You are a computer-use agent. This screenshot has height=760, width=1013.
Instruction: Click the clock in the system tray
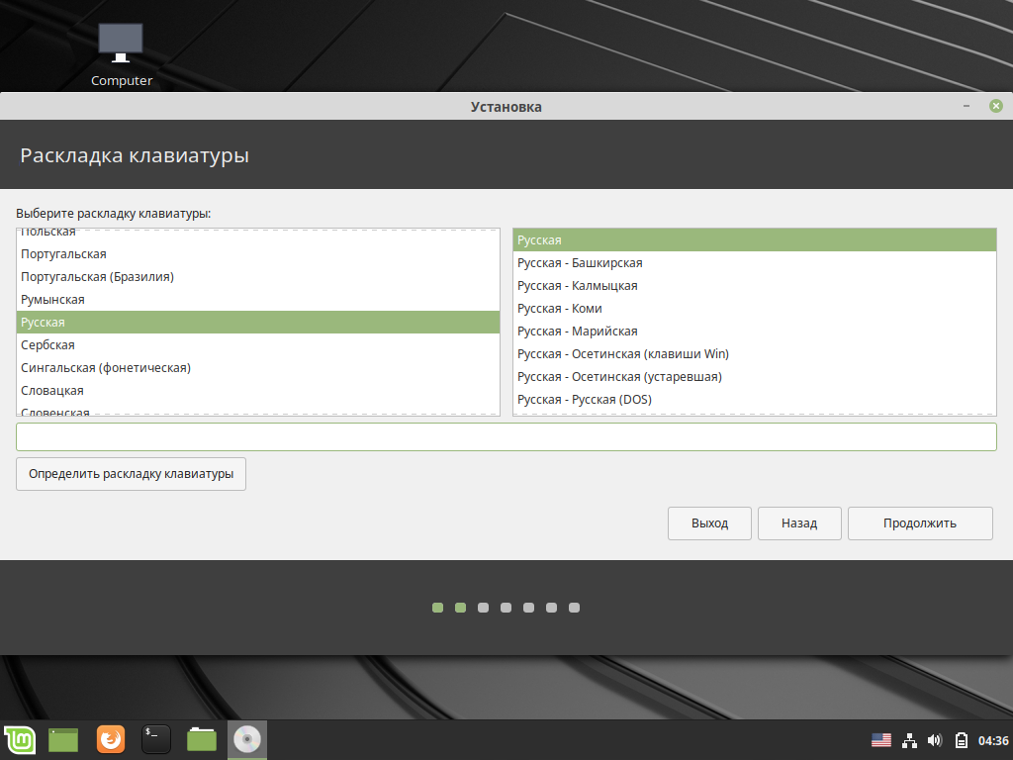[x=993, y=738]
